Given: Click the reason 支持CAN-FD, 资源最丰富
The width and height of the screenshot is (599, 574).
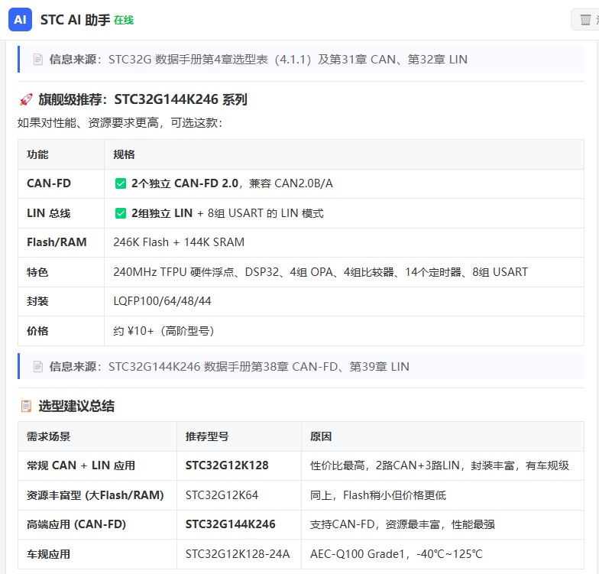Looking at the screenshot, I should 374,524.
